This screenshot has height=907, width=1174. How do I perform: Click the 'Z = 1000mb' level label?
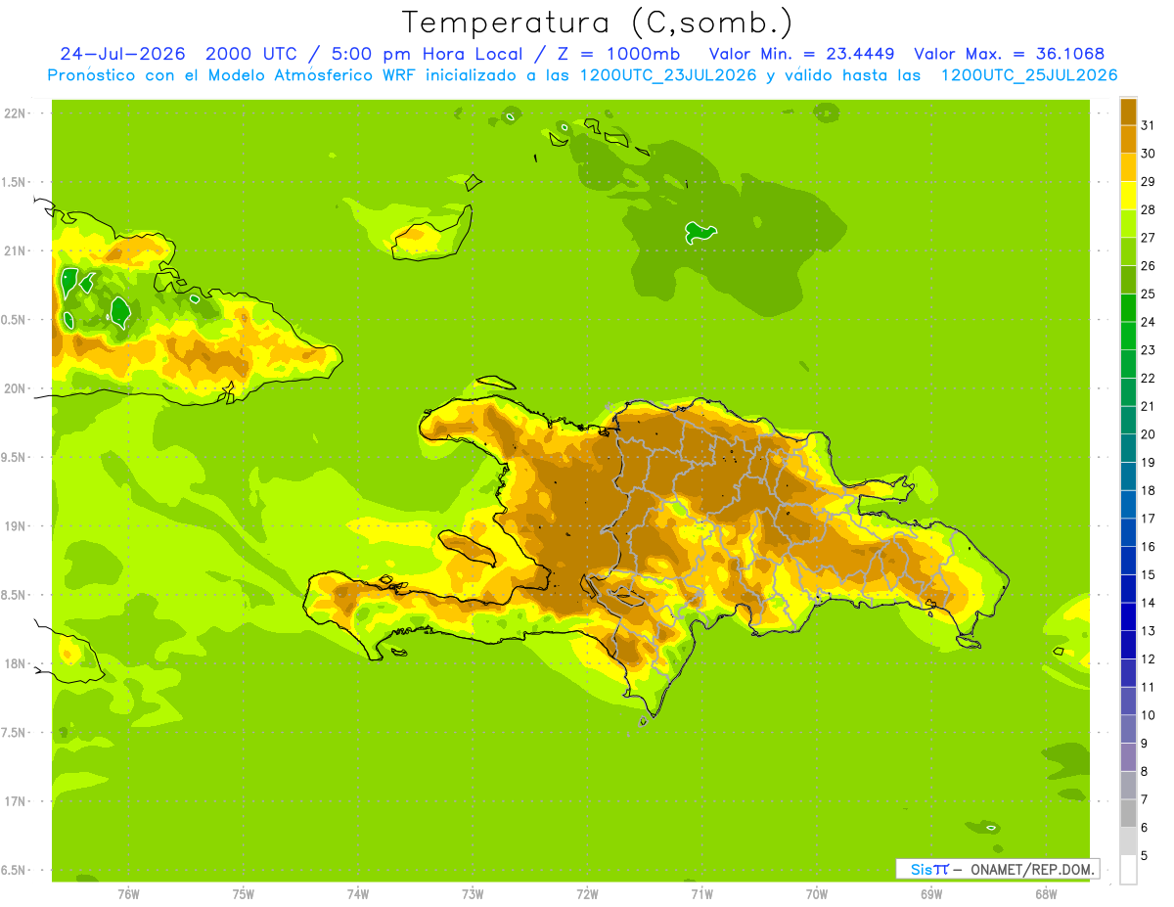pos(618,54)
